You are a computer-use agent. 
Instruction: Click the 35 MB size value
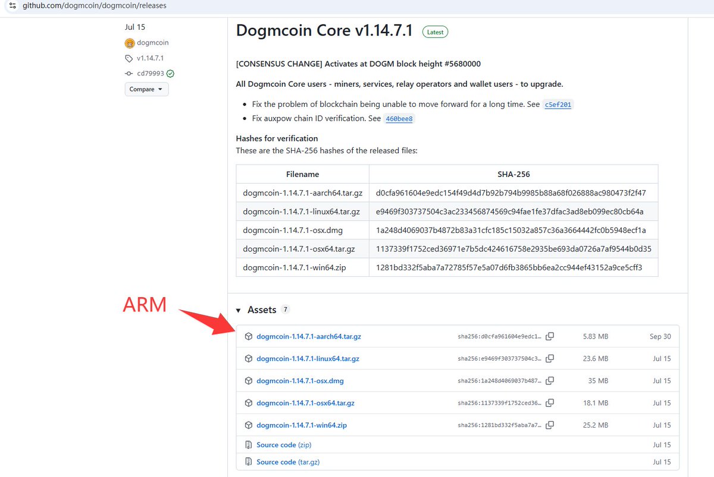pyautogui.click(x=598, y=381)
